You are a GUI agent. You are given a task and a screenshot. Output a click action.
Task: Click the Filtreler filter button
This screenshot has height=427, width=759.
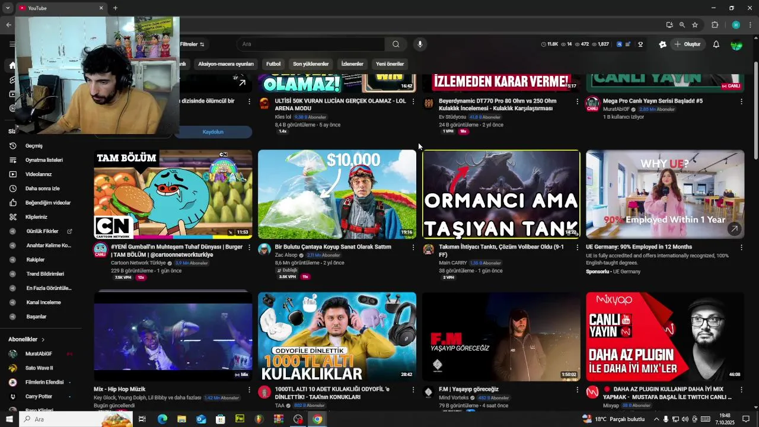[192, 44]
